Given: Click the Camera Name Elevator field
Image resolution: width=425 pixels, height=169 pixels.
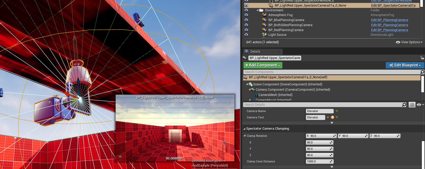Looking at the screenshot, I should (320, 111).
